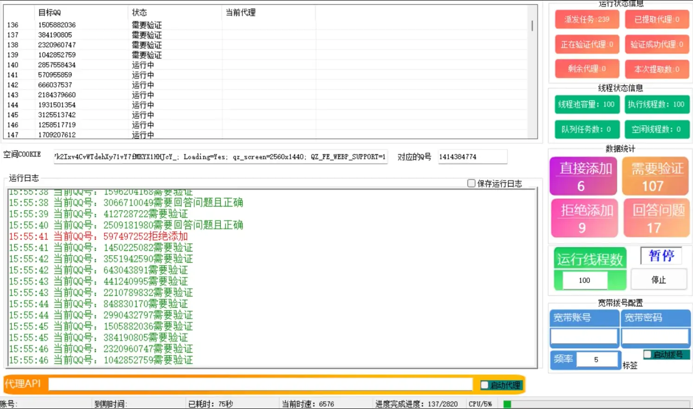This screenshot has height=409, width=693.
Task: Click the 对应的Q号 field 1414384774
Action: tap(472, 157)
